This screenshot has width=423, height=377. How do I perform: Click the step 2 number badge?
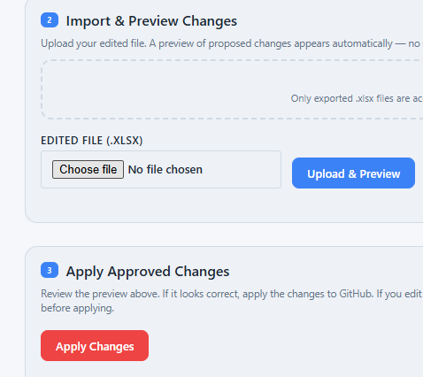point(50,20)
